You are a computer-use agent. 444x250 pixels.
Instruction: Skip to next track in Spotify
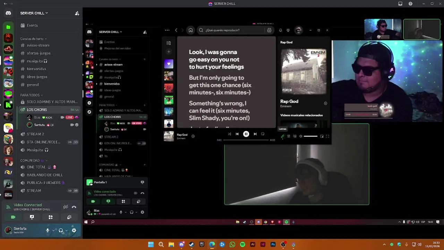[x=255, y=134]
